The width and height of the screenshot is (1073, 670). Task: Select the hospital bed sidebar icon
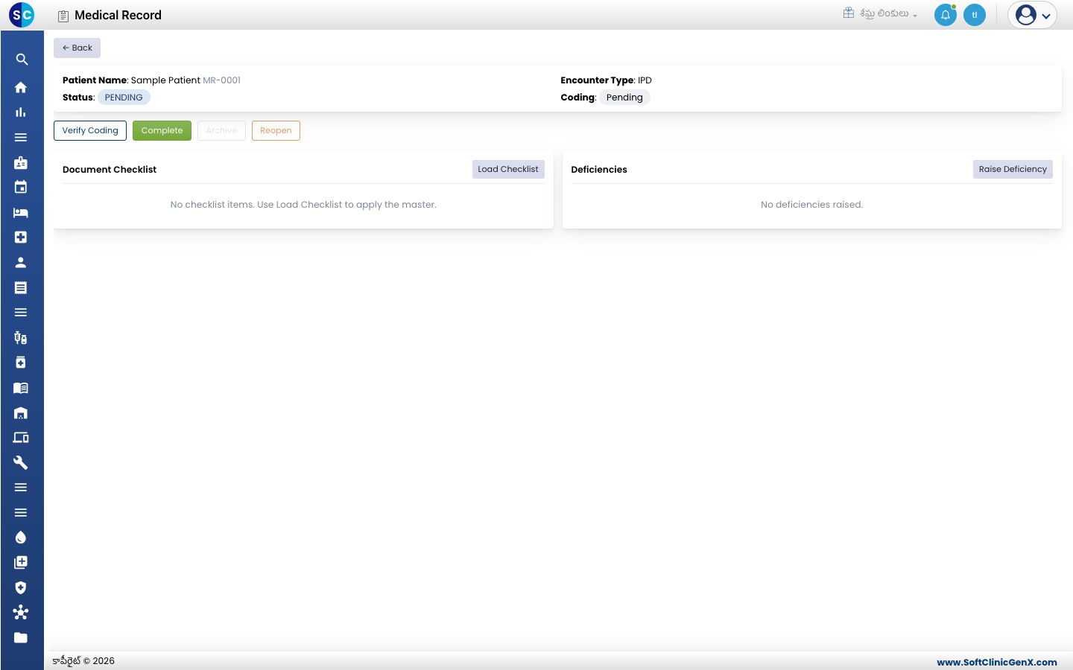(x=21, y=212)
